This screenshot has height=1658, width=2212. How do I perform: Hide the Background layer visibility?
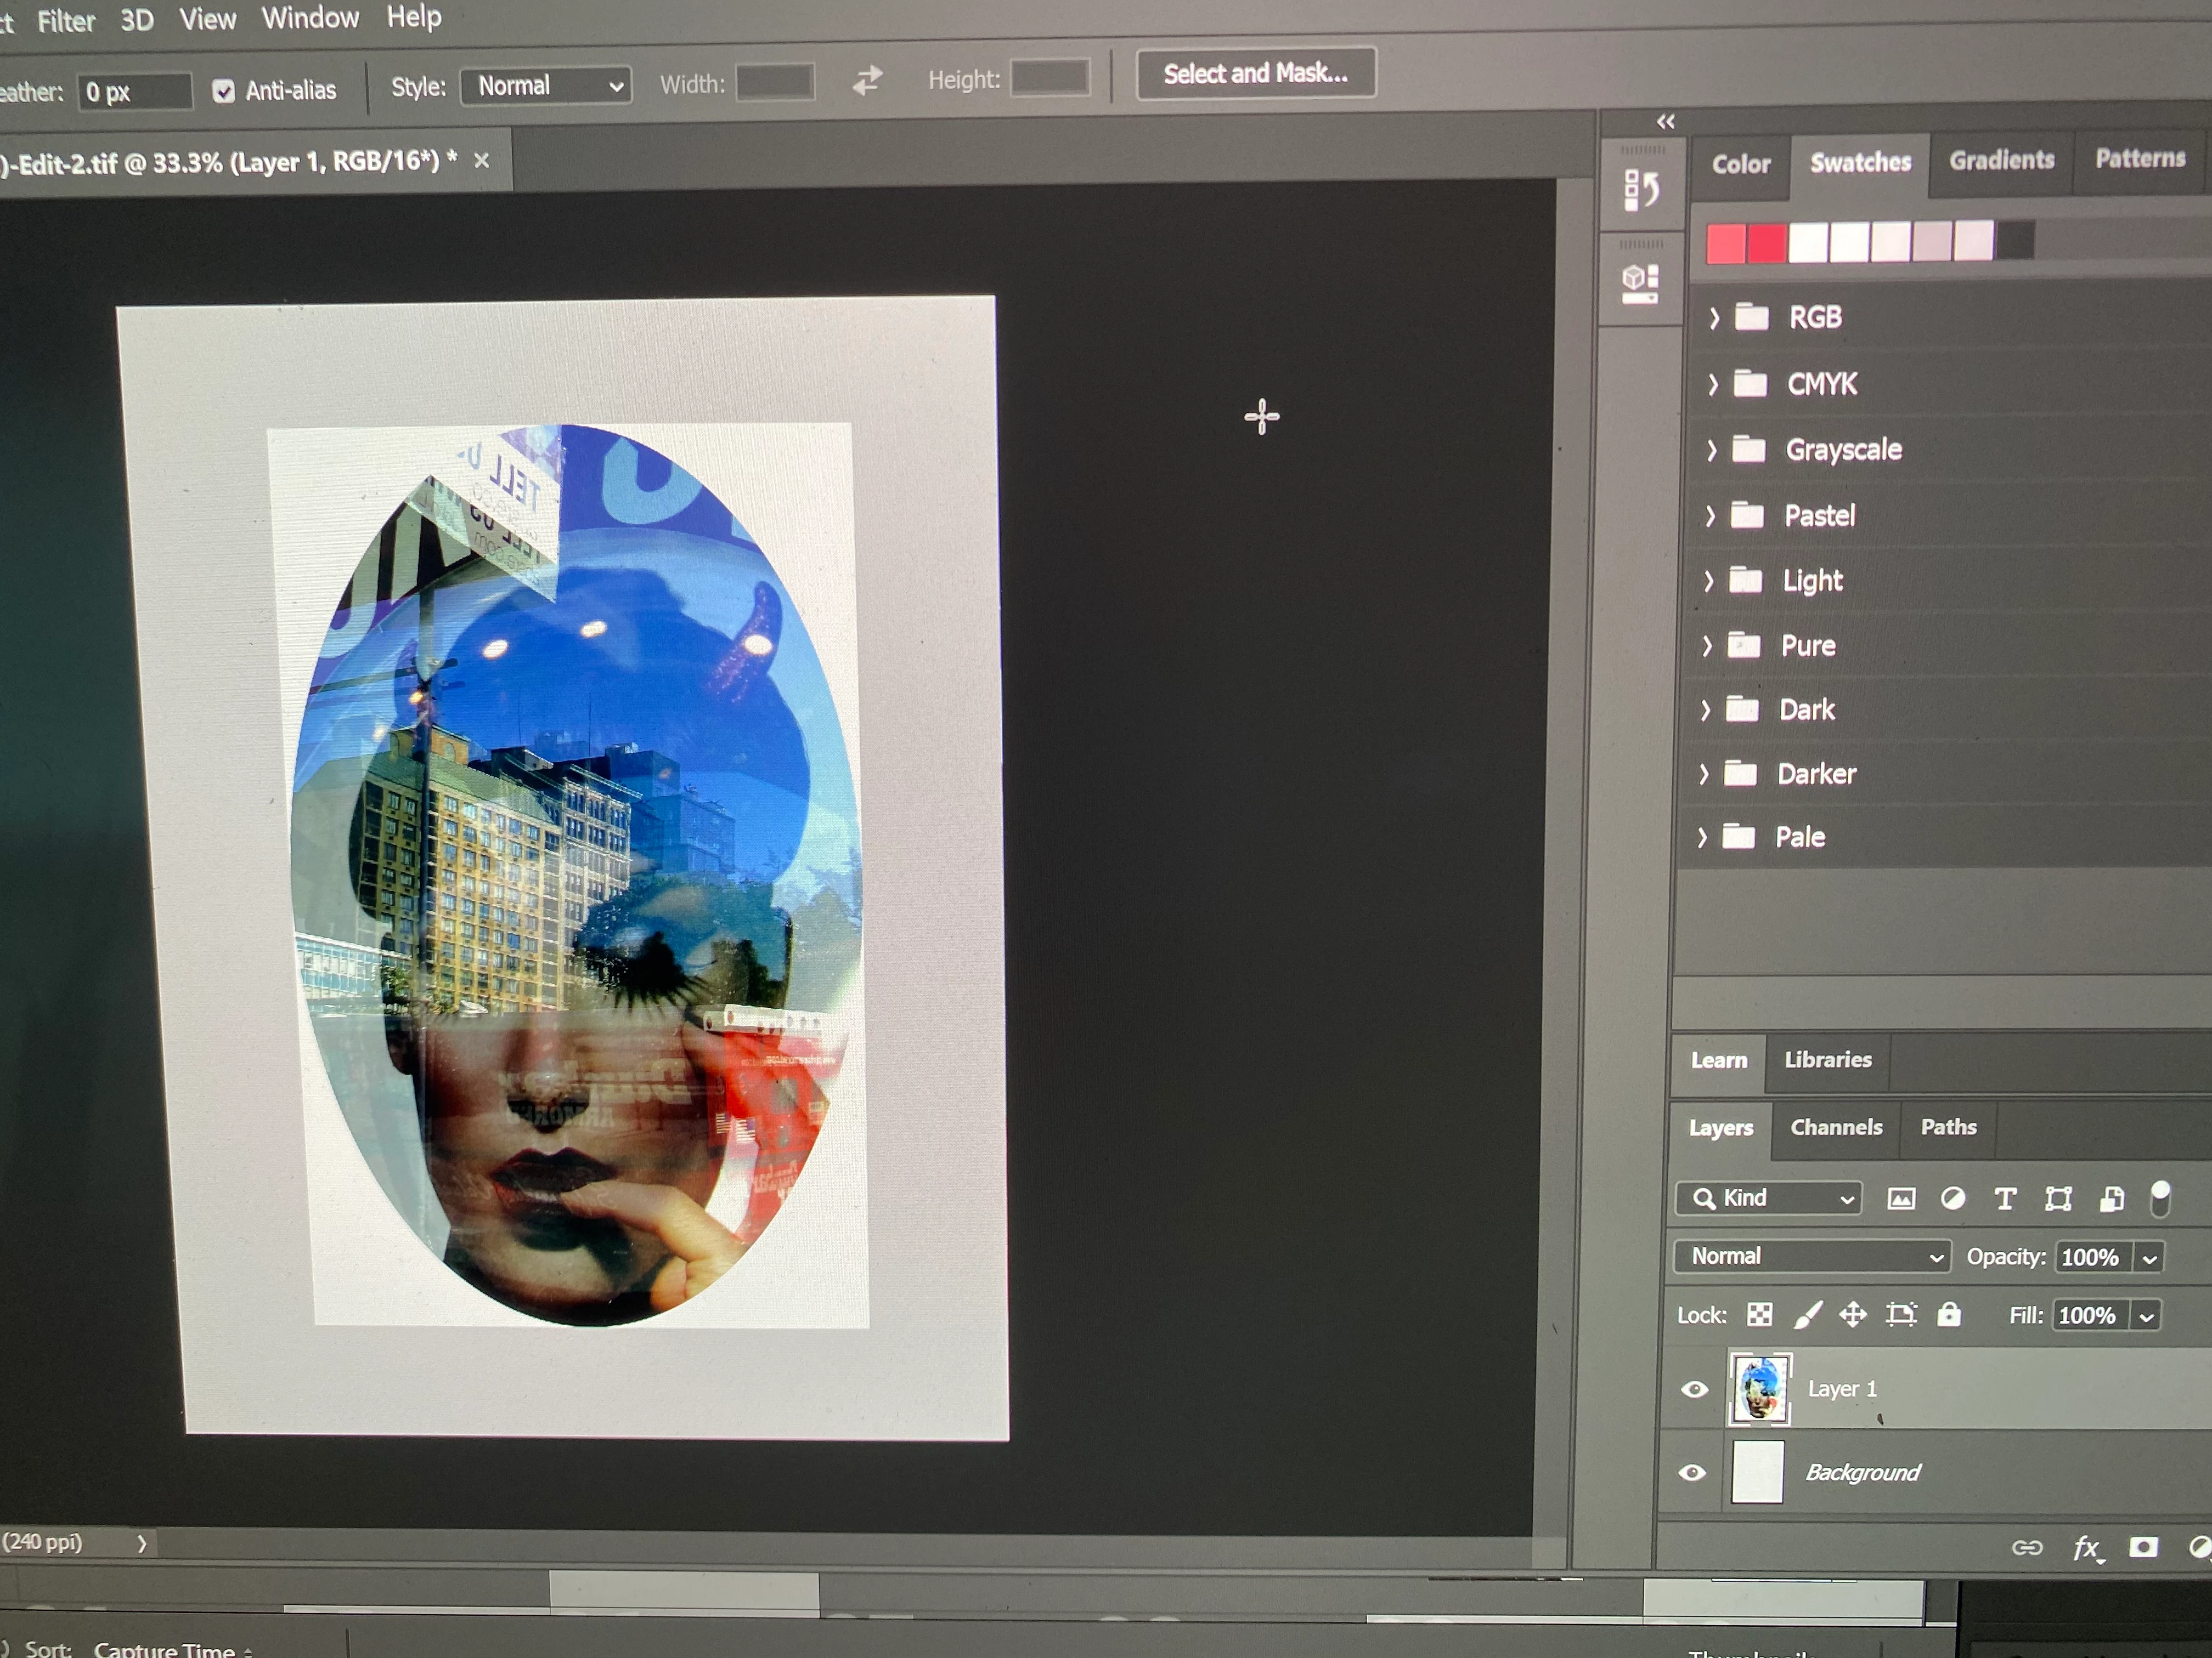1692,1472
